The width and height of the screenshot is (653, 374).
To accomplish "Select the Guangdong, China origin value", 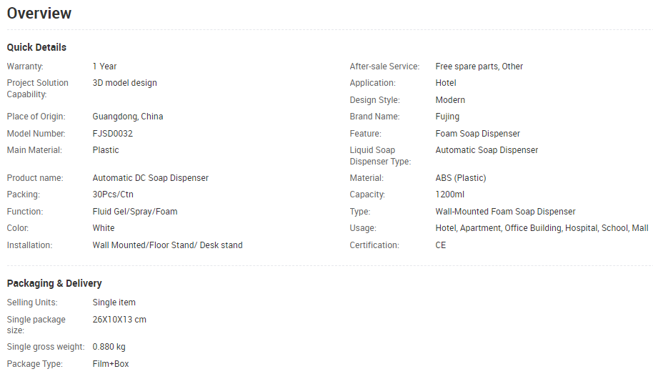I will pos(128,117).
